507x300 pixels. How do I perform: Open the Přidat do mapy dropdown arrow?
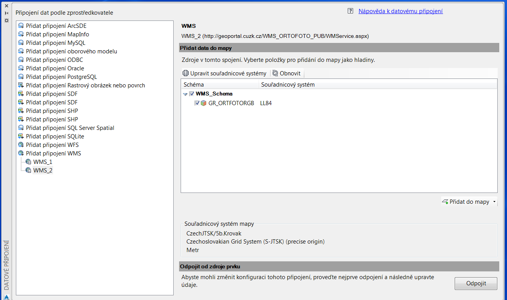pos(494,202)
